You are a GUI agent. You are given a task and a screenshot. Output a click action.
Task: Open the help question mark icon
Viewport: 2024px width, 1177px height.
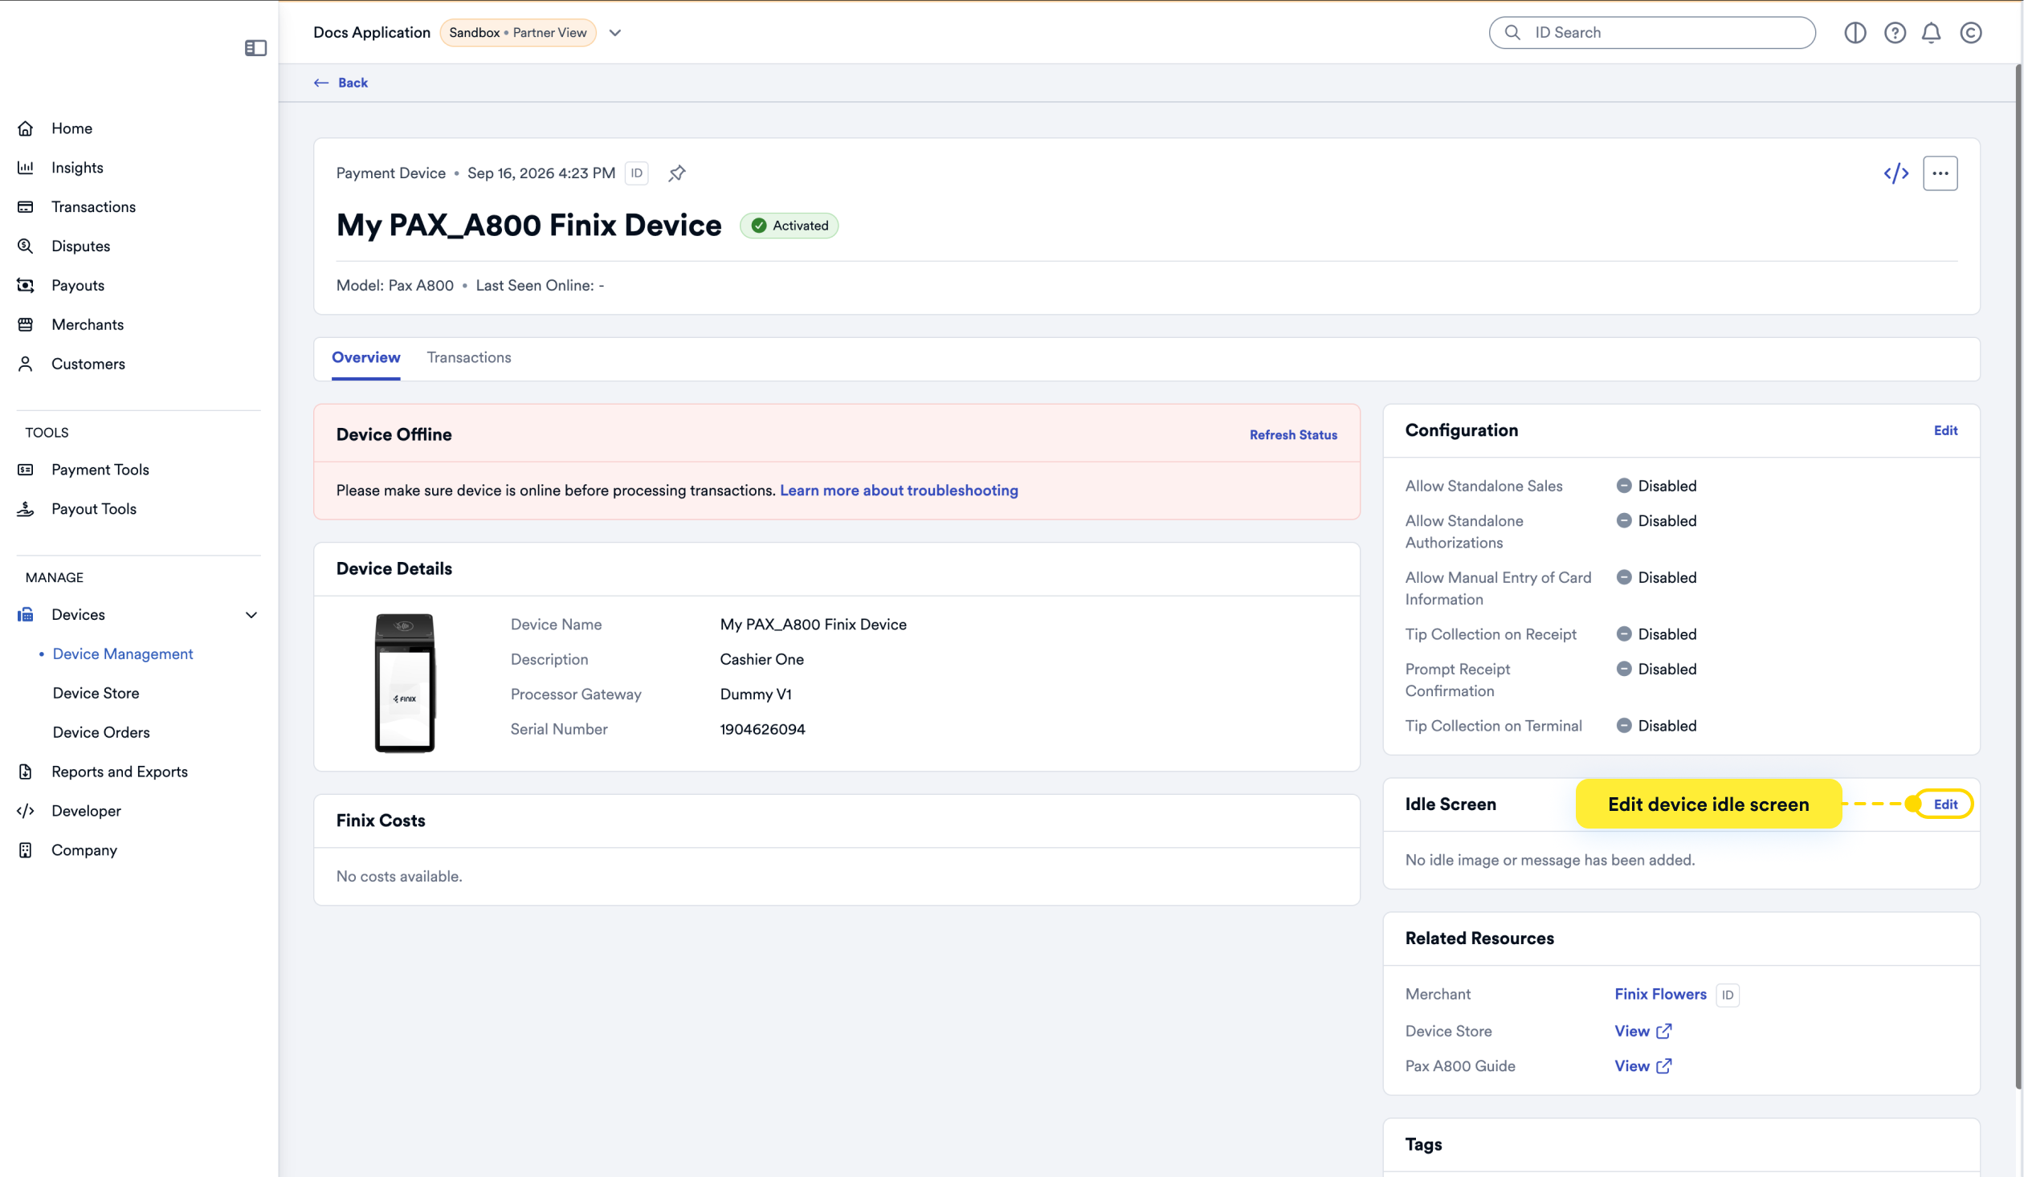click(x=1895, y=33)
